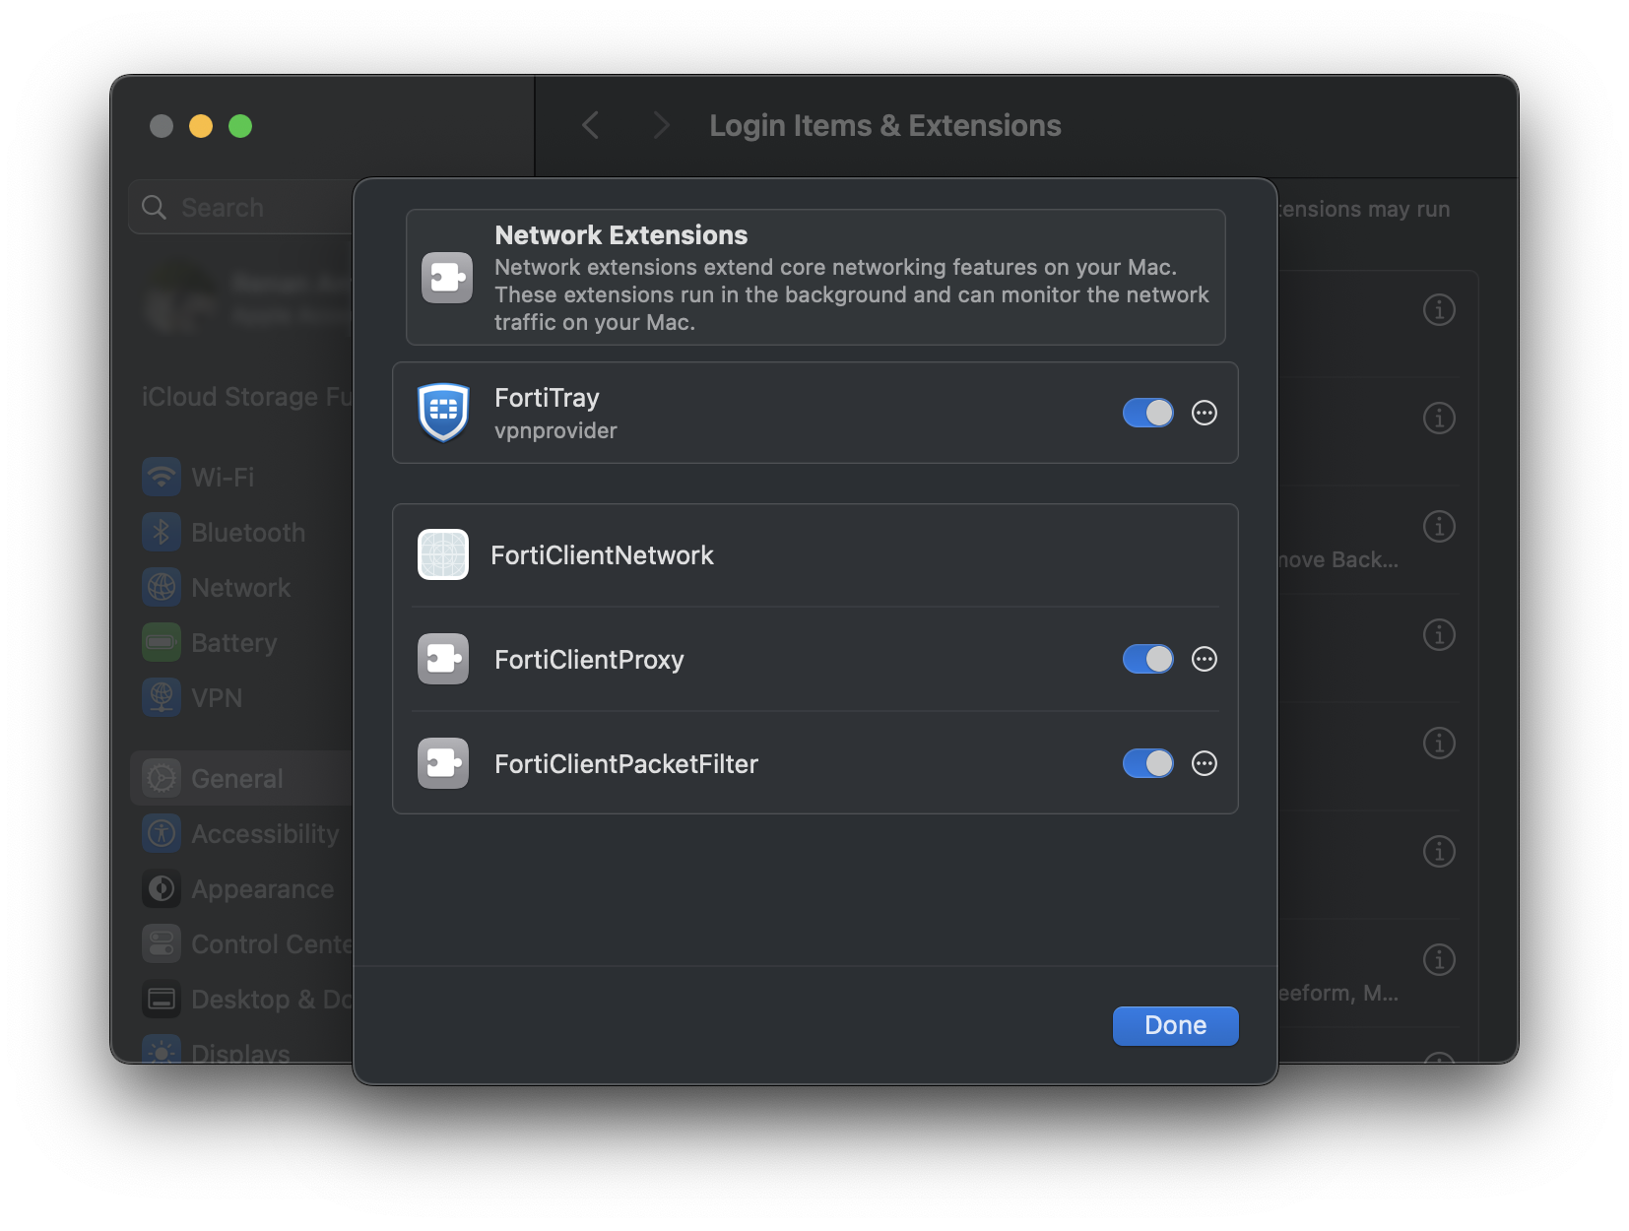Click the info button beside 'eeform, M...'

[1439, 960]
